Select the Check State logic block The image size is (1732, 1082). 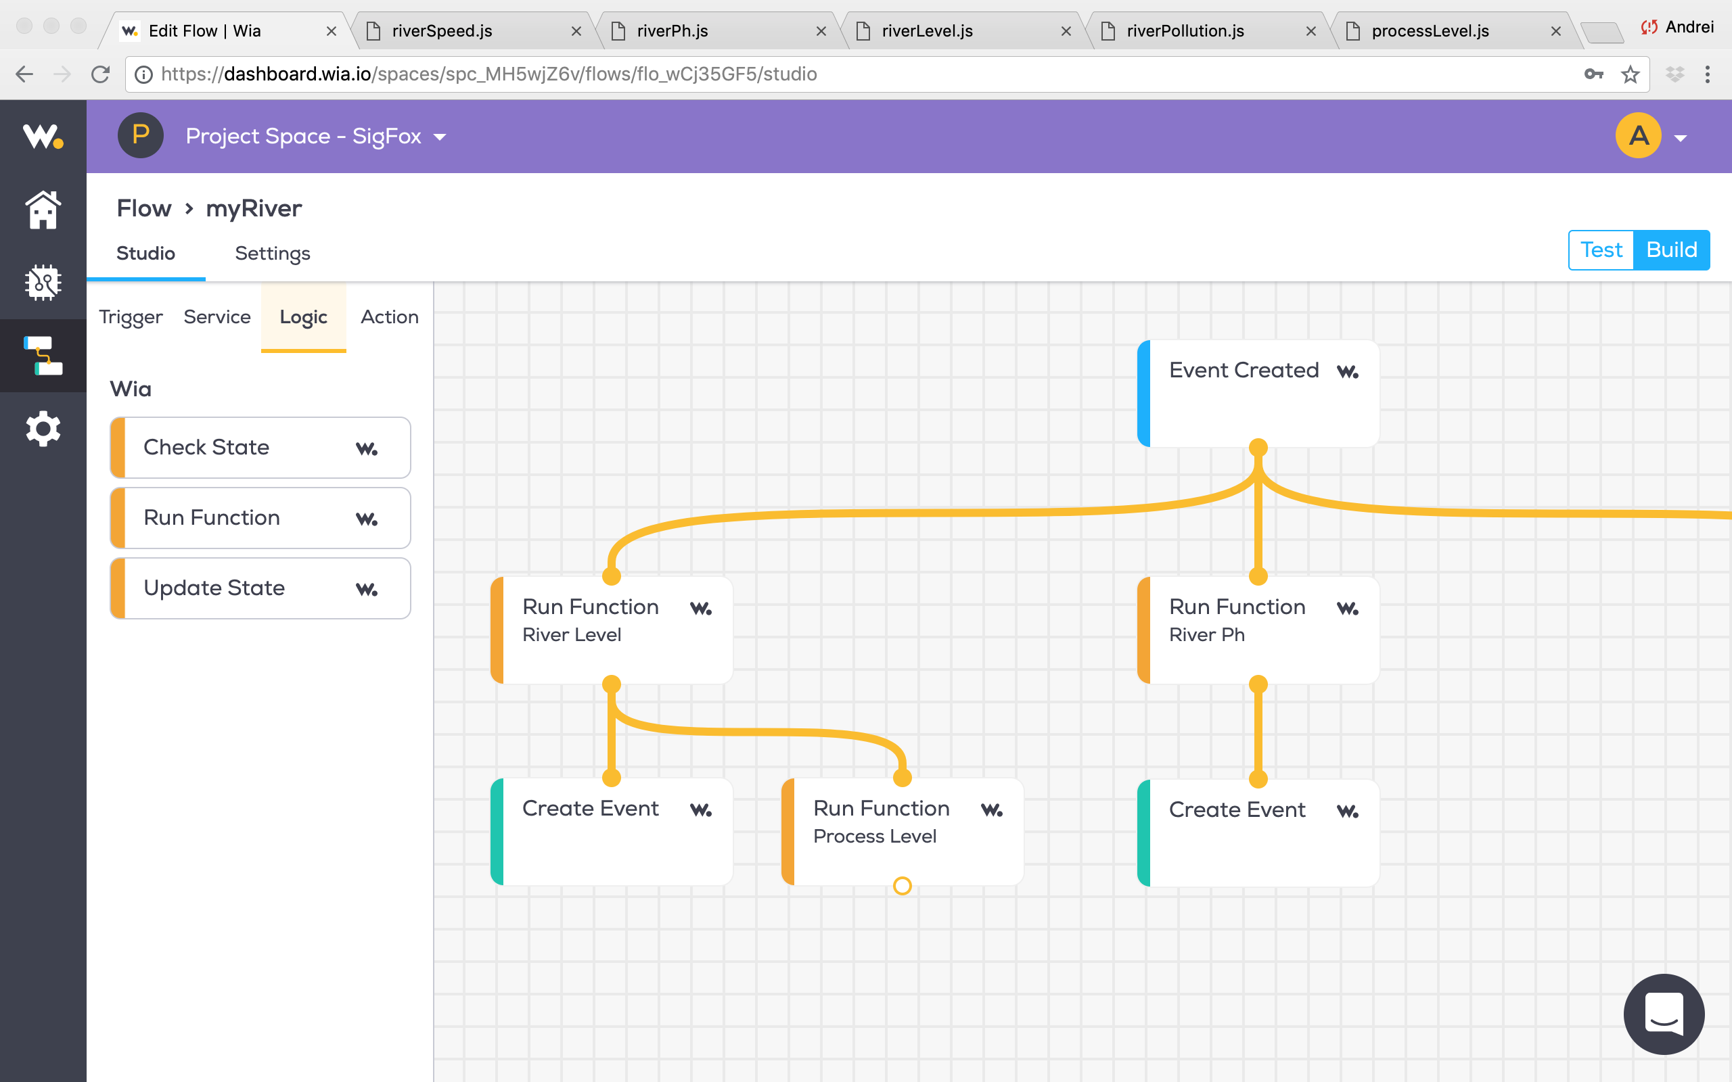pyautogui.click(x=259, y=447)
